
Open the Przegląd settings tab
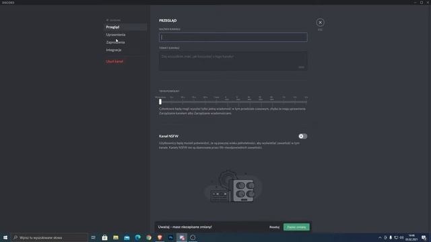coord(126,27)
